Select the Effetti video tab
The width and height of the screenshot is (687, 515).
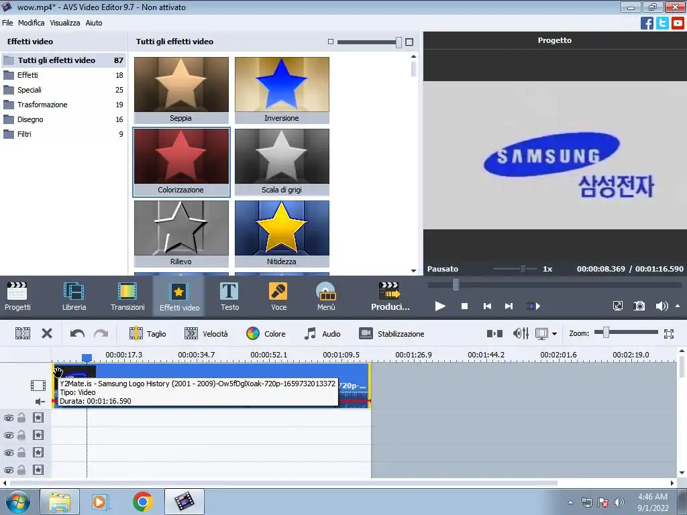click(x=178, y=296)
